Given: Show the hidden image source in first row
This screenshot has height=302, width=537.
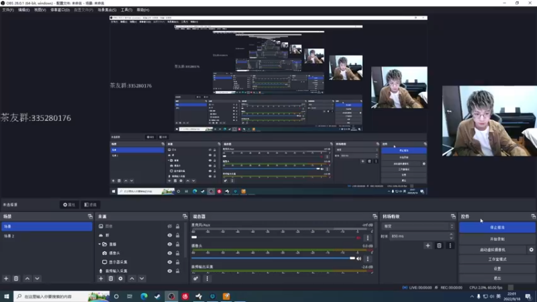Looking at the screenshot, I should pos(170,226).
